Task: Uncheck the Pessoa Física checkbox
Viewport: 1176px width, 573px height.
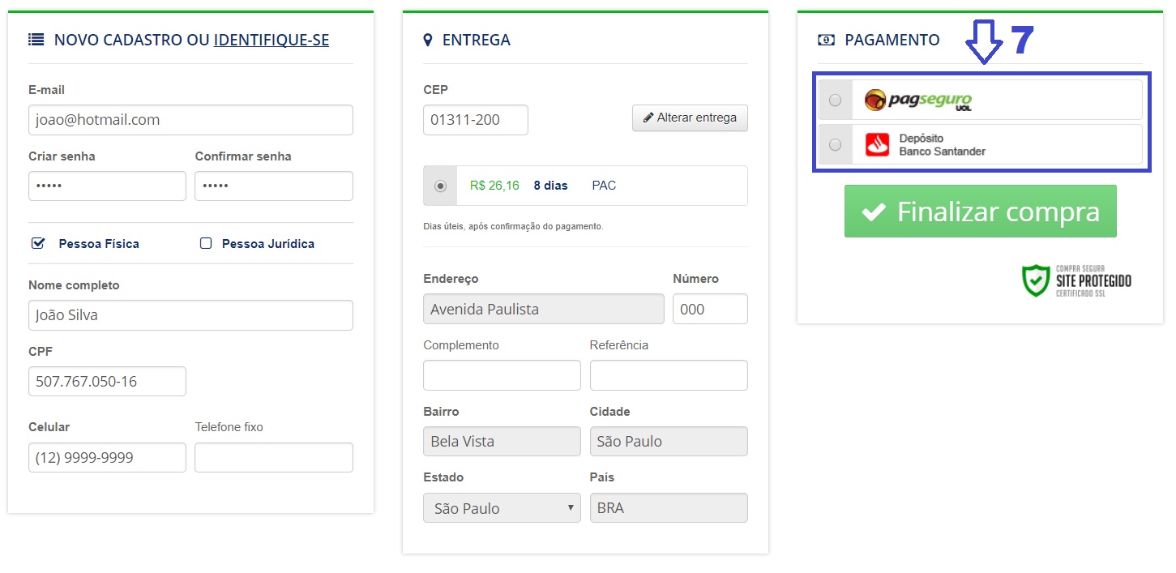Action: pos(37,243)
